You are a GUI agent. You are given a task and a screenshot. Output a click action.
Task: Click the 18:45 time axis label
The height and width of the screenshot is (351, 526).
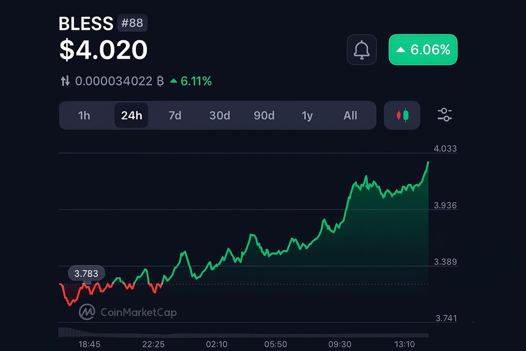(89, 344)
